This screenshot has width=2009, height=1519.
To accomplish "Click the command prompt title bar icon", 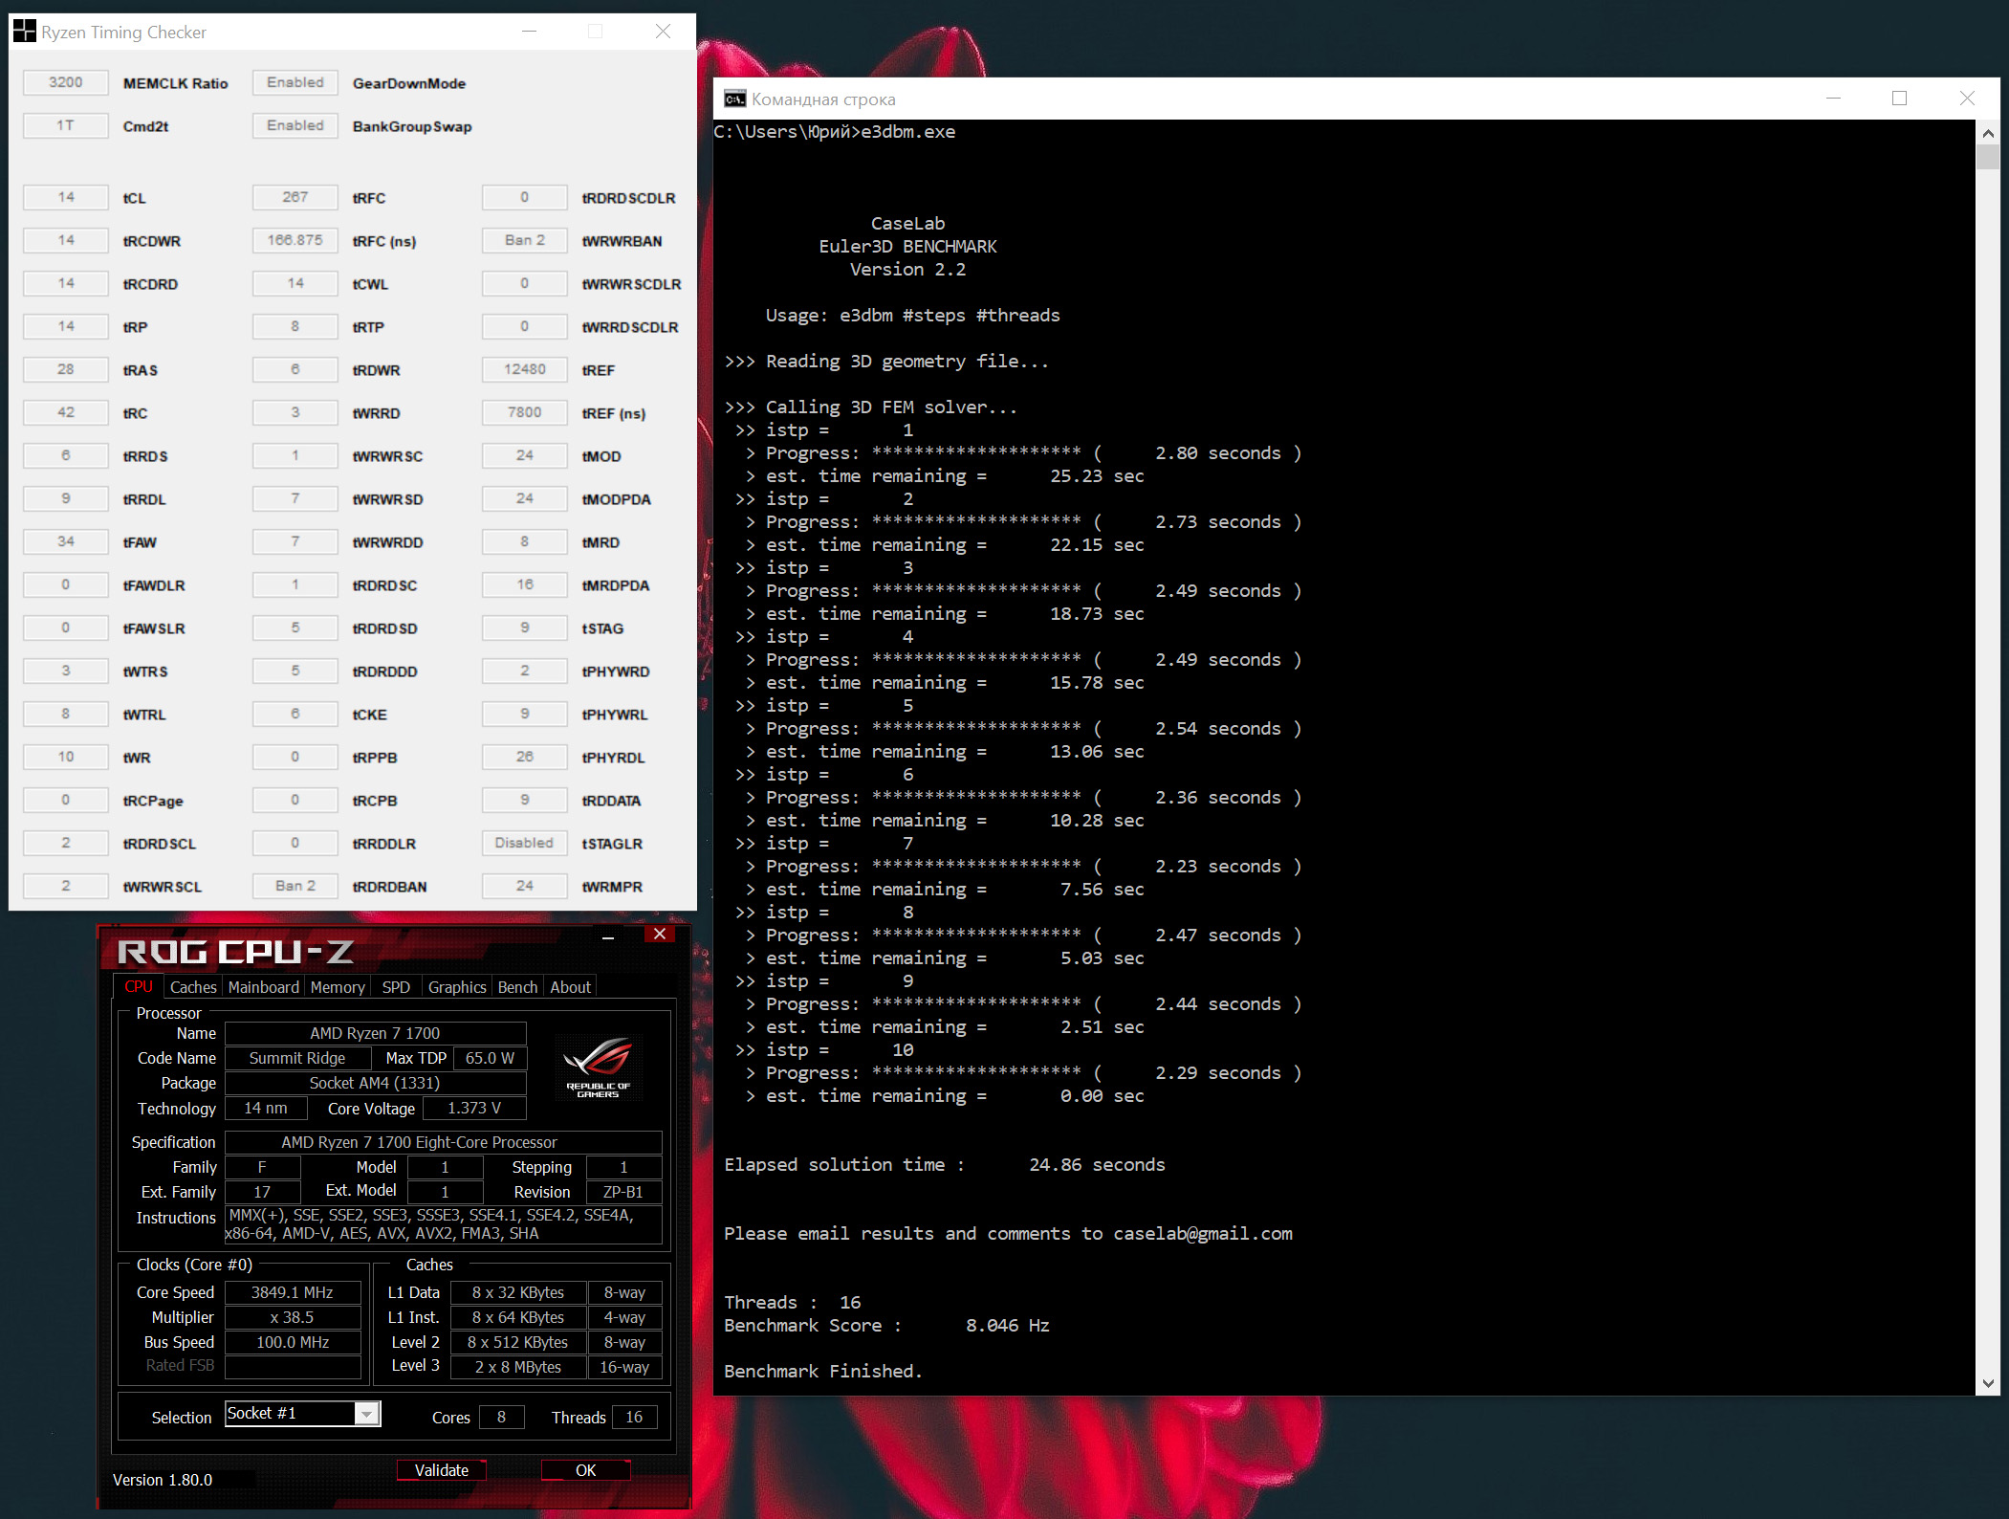I will click(734, 99).
